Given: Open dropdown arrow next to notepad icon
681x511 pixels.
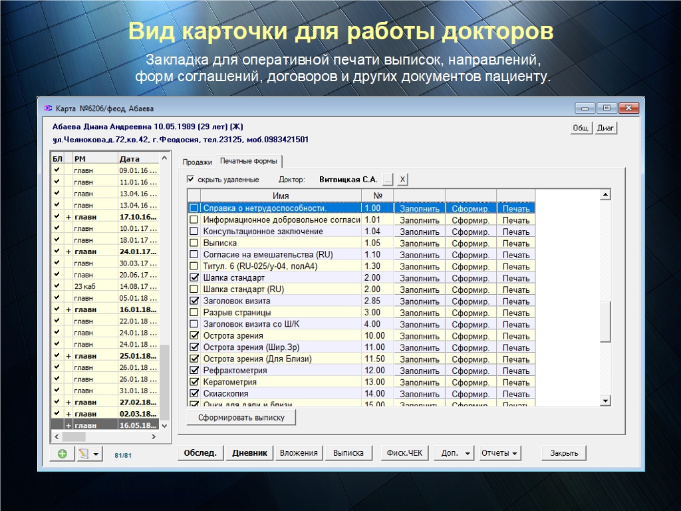Looking at the screenshot, I should 96,454.
